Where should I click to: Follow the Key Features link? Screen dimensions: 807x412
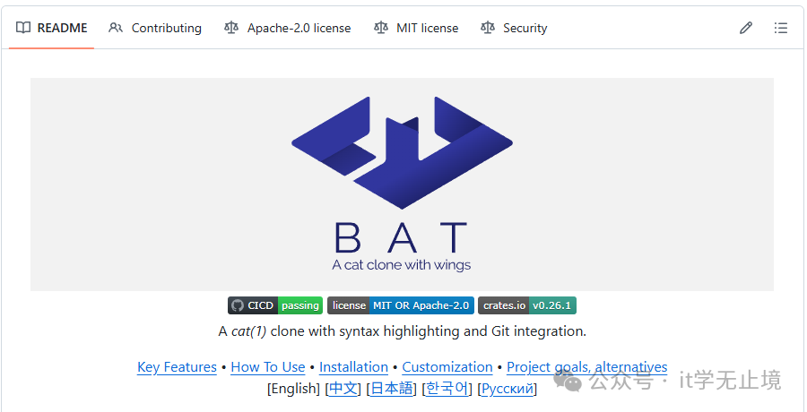click(177, 367)
